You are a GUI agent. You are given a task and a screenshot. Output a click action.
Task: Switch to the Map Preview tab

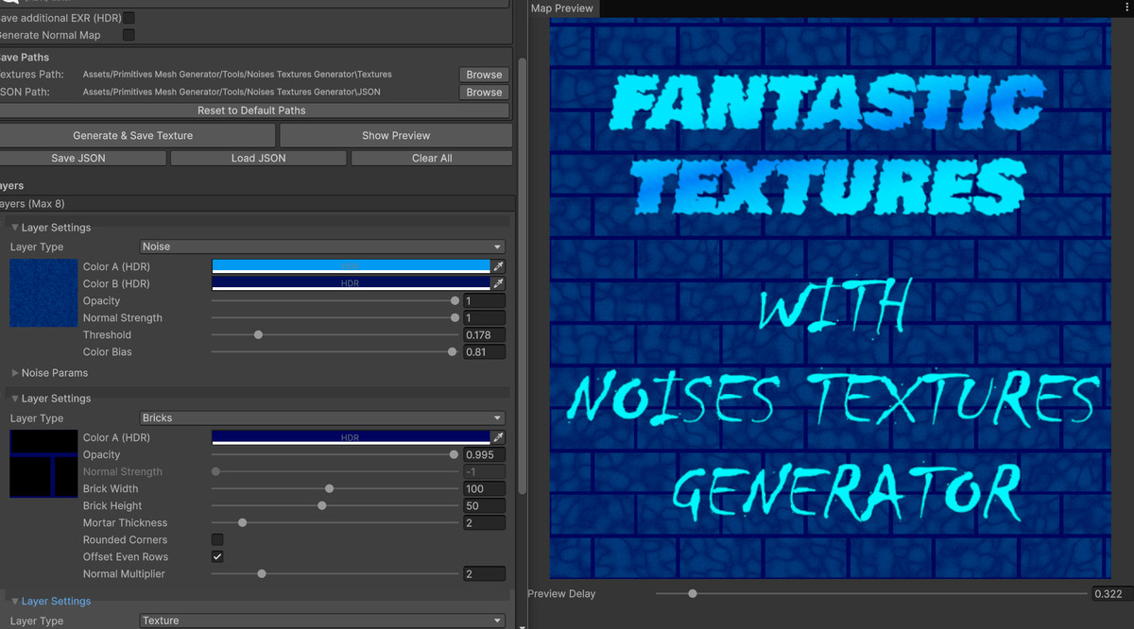562,8
